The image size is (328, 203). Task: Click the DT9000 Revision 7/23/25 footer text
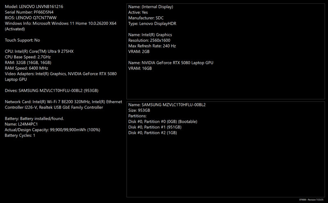pyautogui.click(x=311, y=200)
